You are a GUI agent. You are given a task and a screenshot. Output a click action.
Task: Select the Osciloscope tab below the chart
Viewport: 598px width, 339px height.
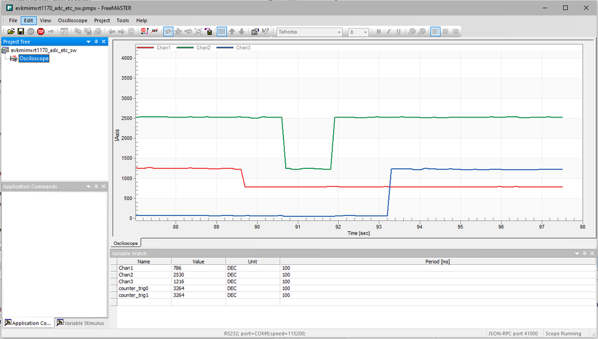125,243
